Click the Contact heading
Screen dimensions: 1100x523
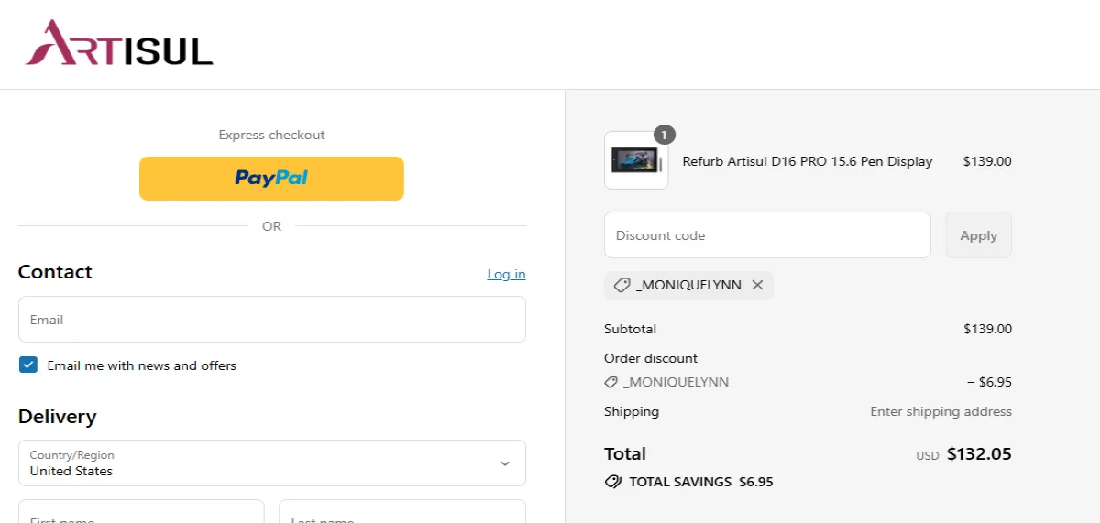[55, 272]
